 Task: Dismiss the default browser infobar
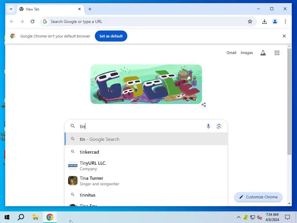coord(284,36)
